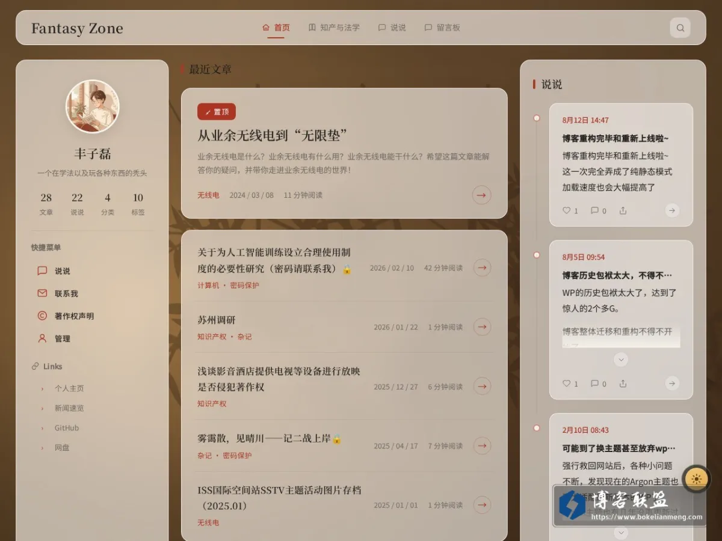Open the 留言板 nav tab
The width and height of the screenshot is (722, 541).
442,28
